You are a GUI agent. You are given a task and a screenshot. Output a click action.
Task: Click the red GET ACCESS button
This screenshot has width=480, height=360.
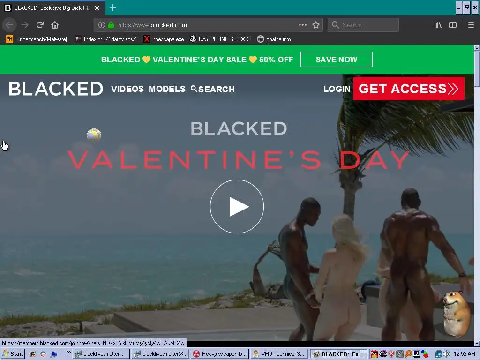409,89
